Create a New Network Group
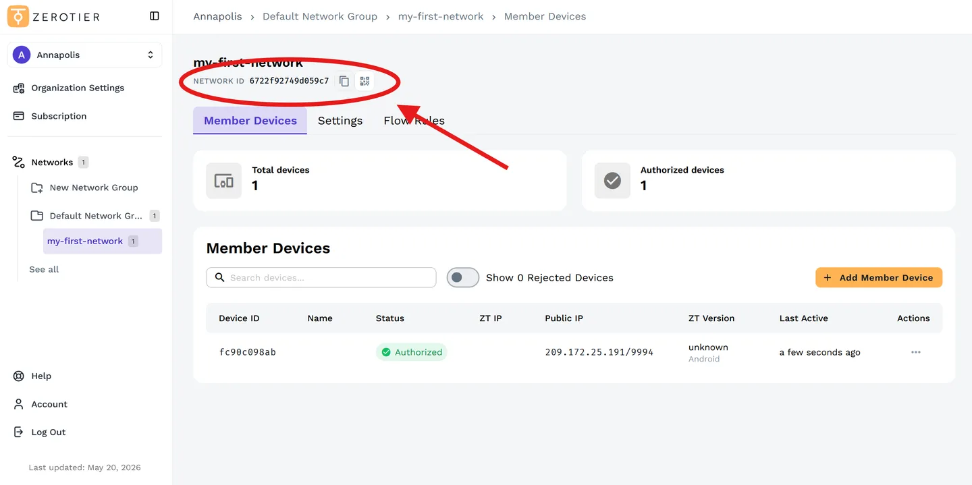 click(94, 188)
